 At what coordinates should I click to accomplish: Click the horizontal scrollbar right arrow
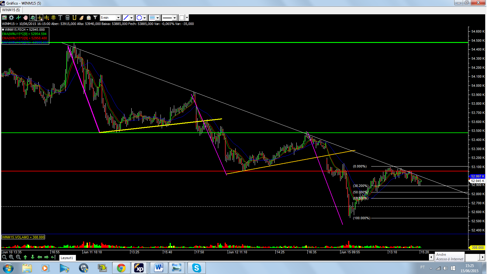(482, 257)
